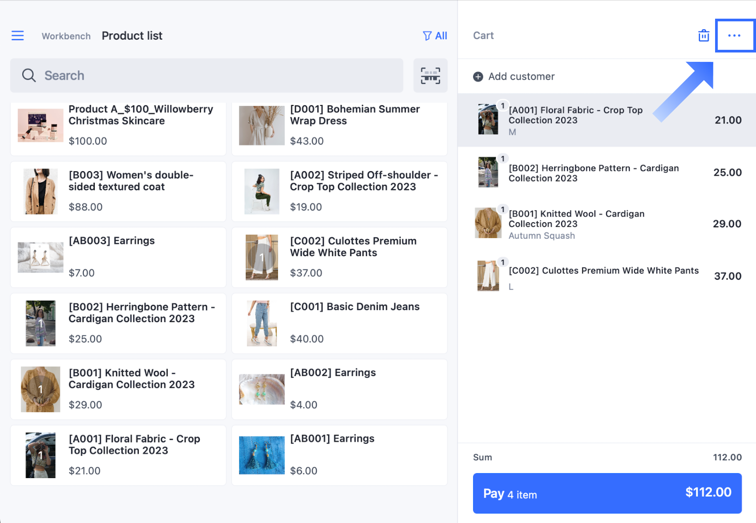This screenshot has height=523, width=756.
Task: Open the All filter funnel
Action: [x=435, y=36]
